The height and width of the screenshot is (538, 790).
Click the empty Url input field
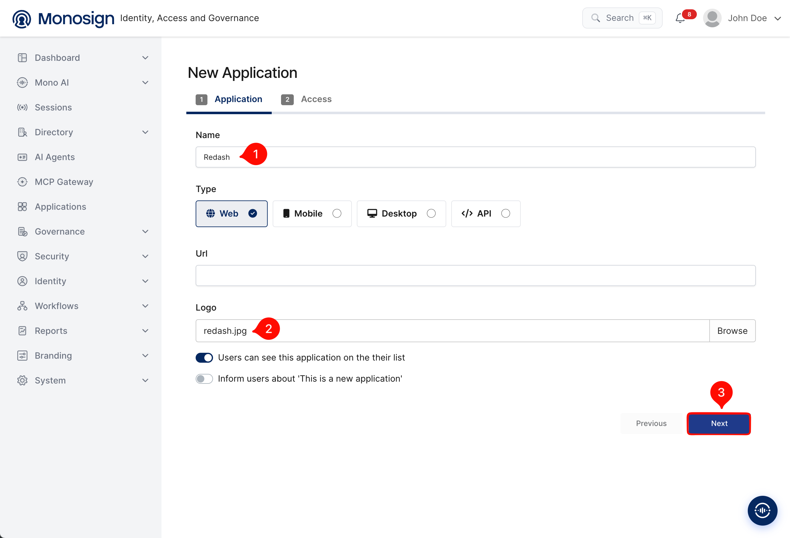[475, 276]
